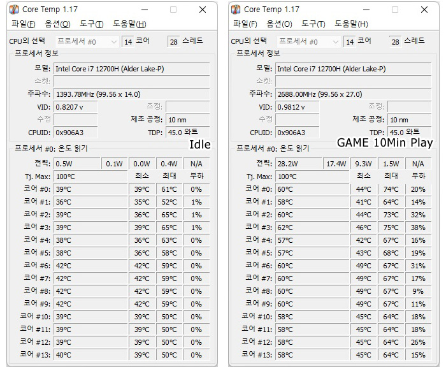Expand the 프로세서 #0 dropdown in Idle window
This screenshot has width=446, height=369.
coord(87,42)
